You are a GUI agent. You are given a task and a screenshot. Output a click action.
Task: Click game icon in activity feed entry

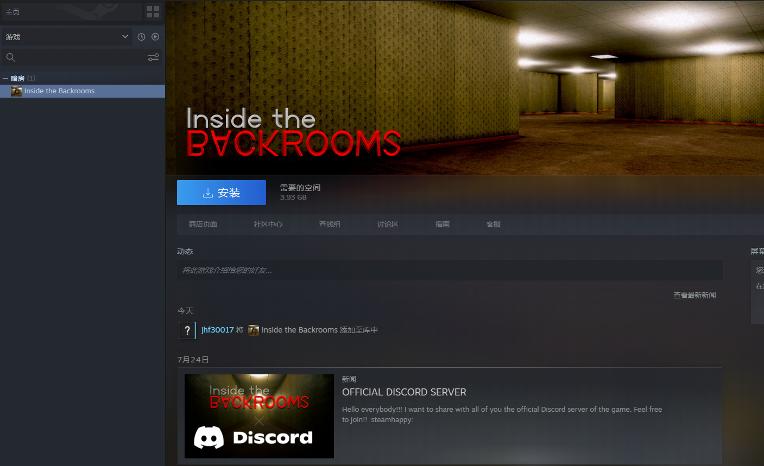coord(254,330)
